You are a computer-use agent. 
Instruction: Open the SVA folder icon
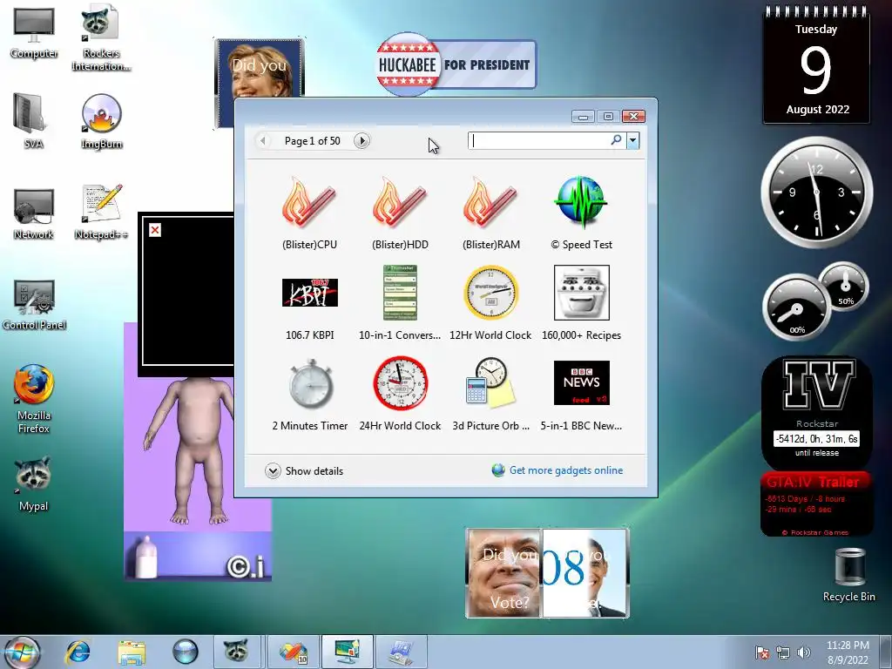point(34,121)
